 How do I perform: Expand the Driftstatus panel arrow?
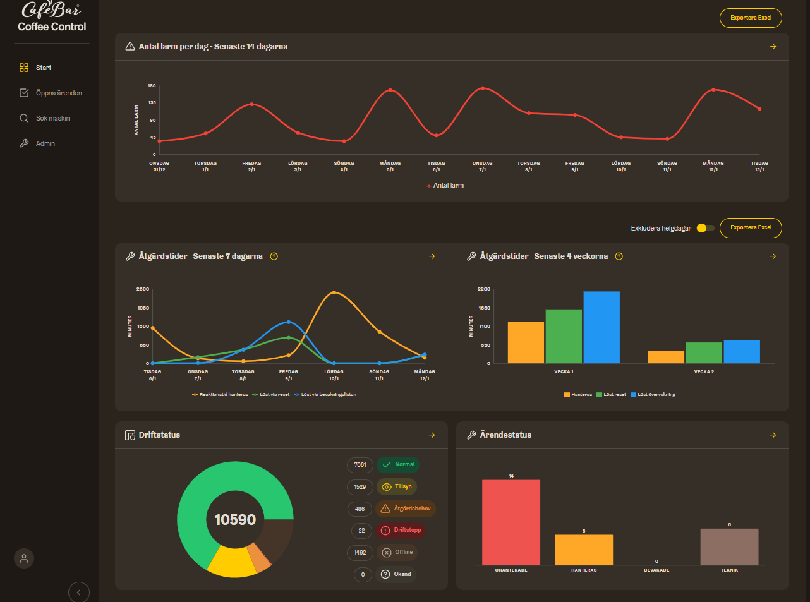click(x=432, y=435)
